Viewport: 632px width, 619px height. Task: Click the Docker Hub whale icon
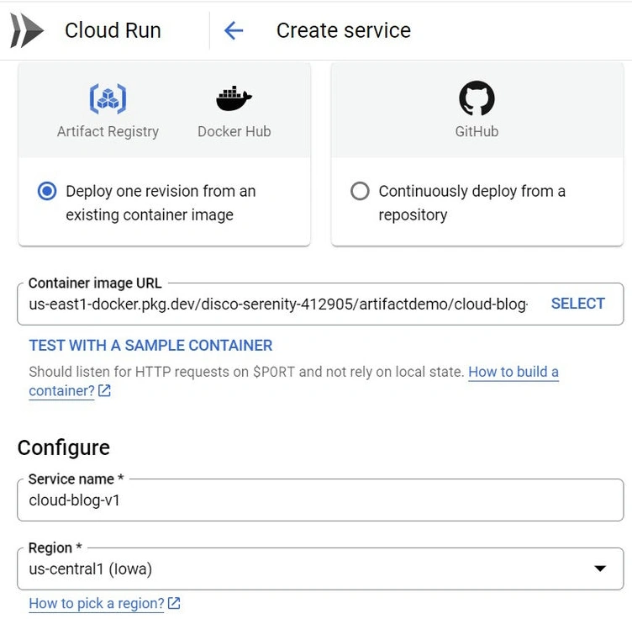pyautogui.click(x=234, y=98)
